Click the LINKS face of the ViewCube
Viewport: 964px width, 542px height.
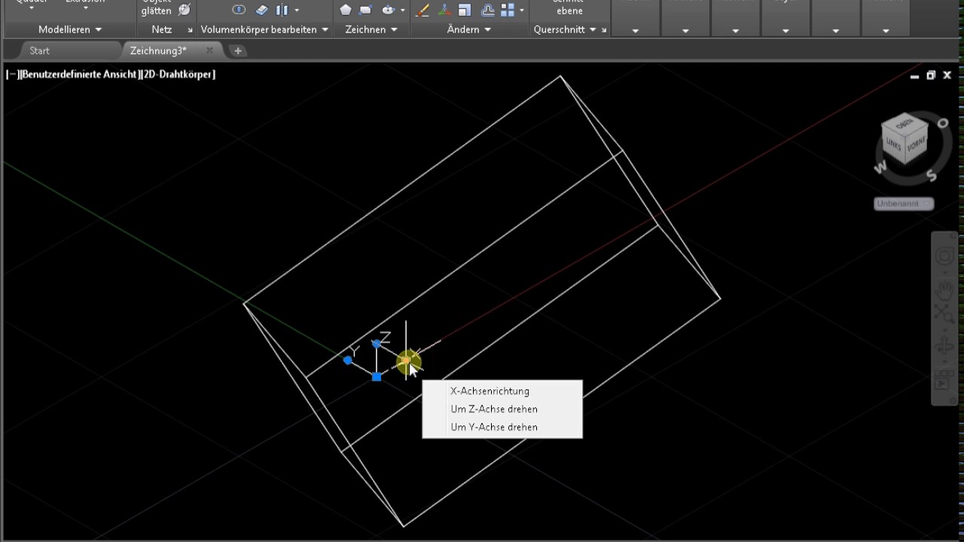click(893, 143)
